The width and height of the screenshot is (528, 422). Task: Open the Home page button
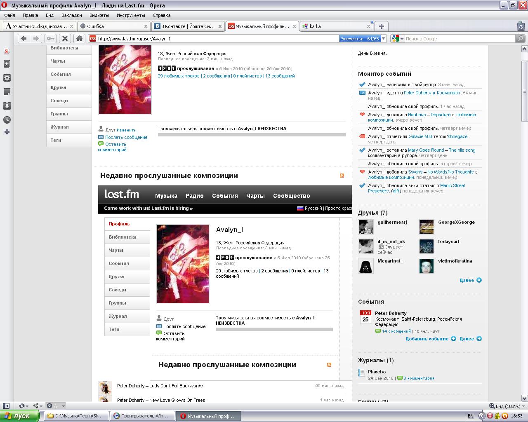[79, 38]
